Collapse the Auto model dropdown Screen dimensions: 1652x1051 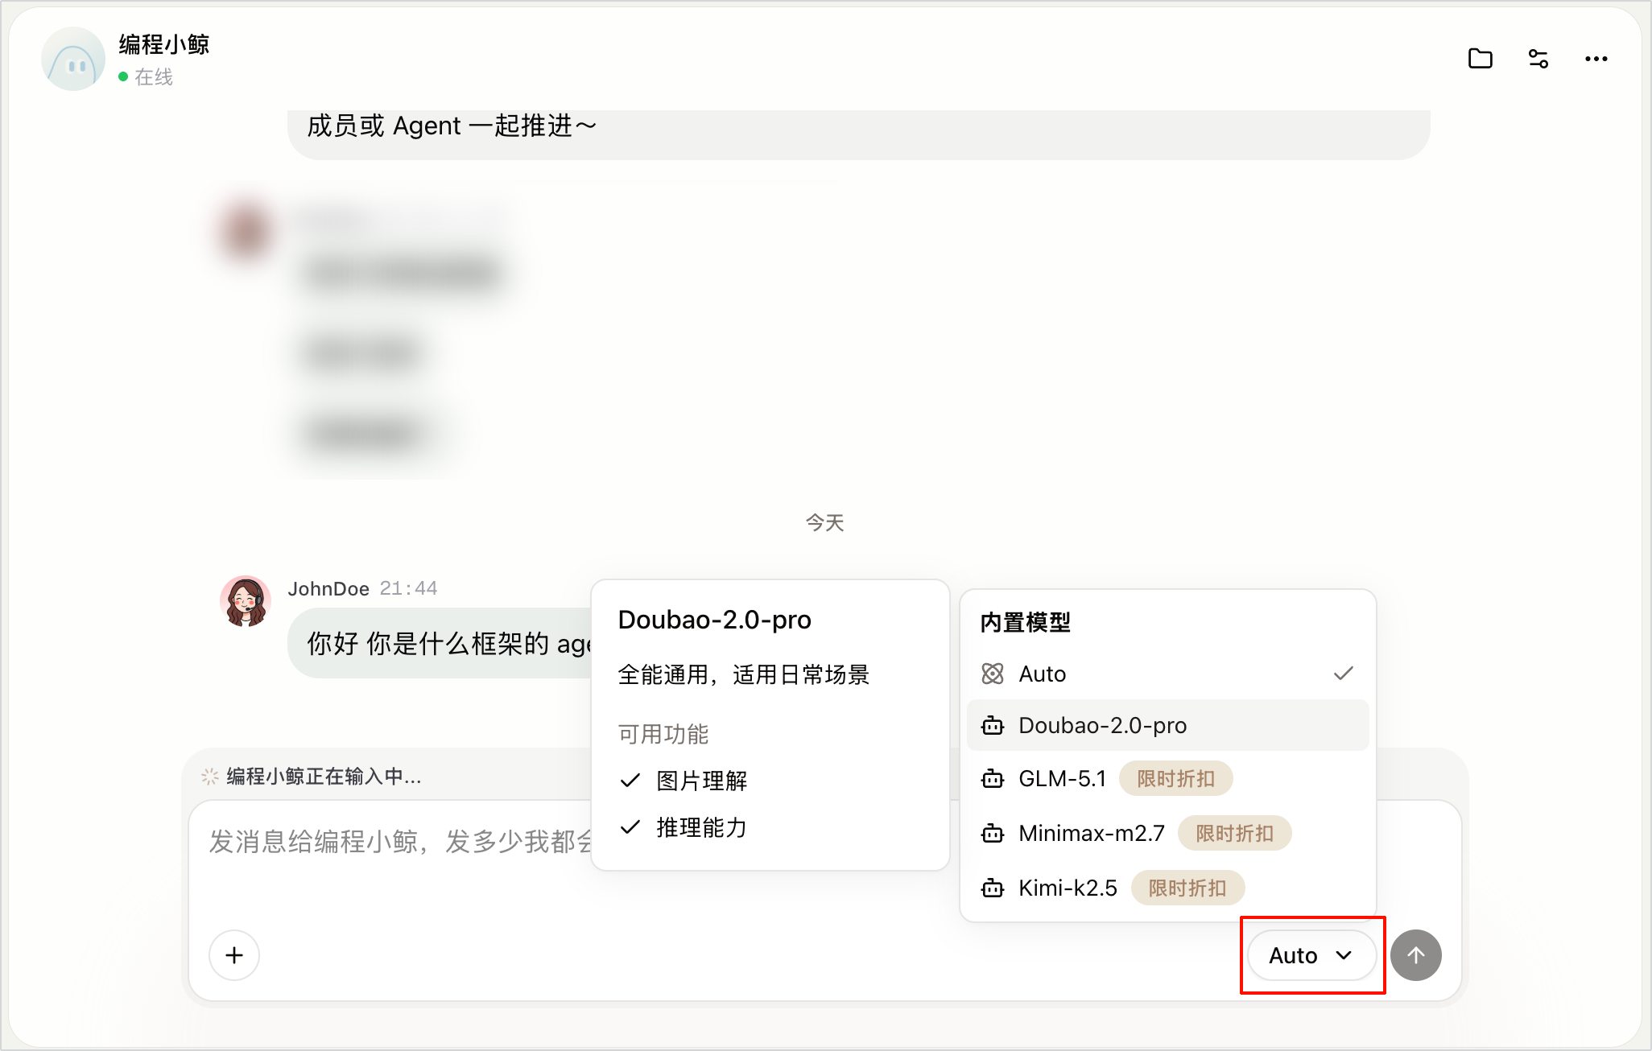(x=1311, y=955)
